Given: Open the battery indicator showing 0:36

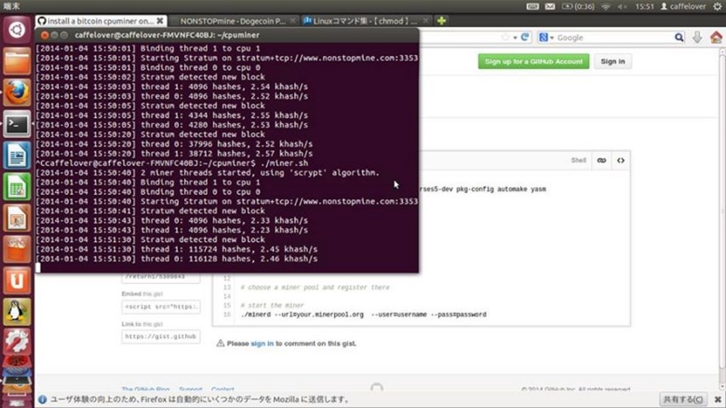Looking at the screenshot, I should pos(578,6).
